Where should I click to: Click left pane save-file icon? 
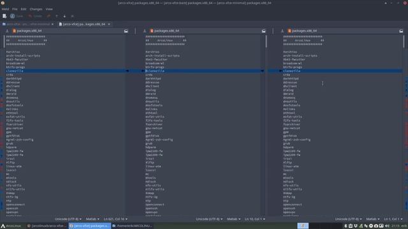7,31
